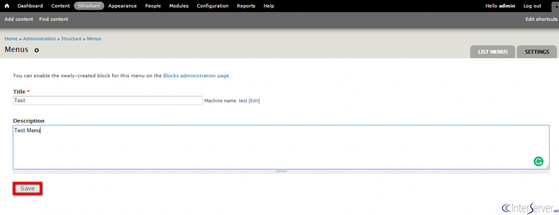The image size is (559, 215).
Task: Open the Help menu
Action: (269, 6)
